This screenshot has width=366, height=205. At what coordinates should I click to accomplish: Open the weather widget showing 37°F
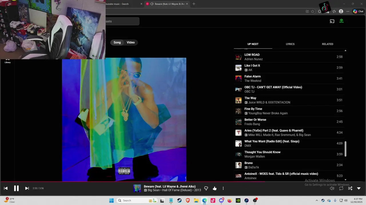[x=9, y=200]
